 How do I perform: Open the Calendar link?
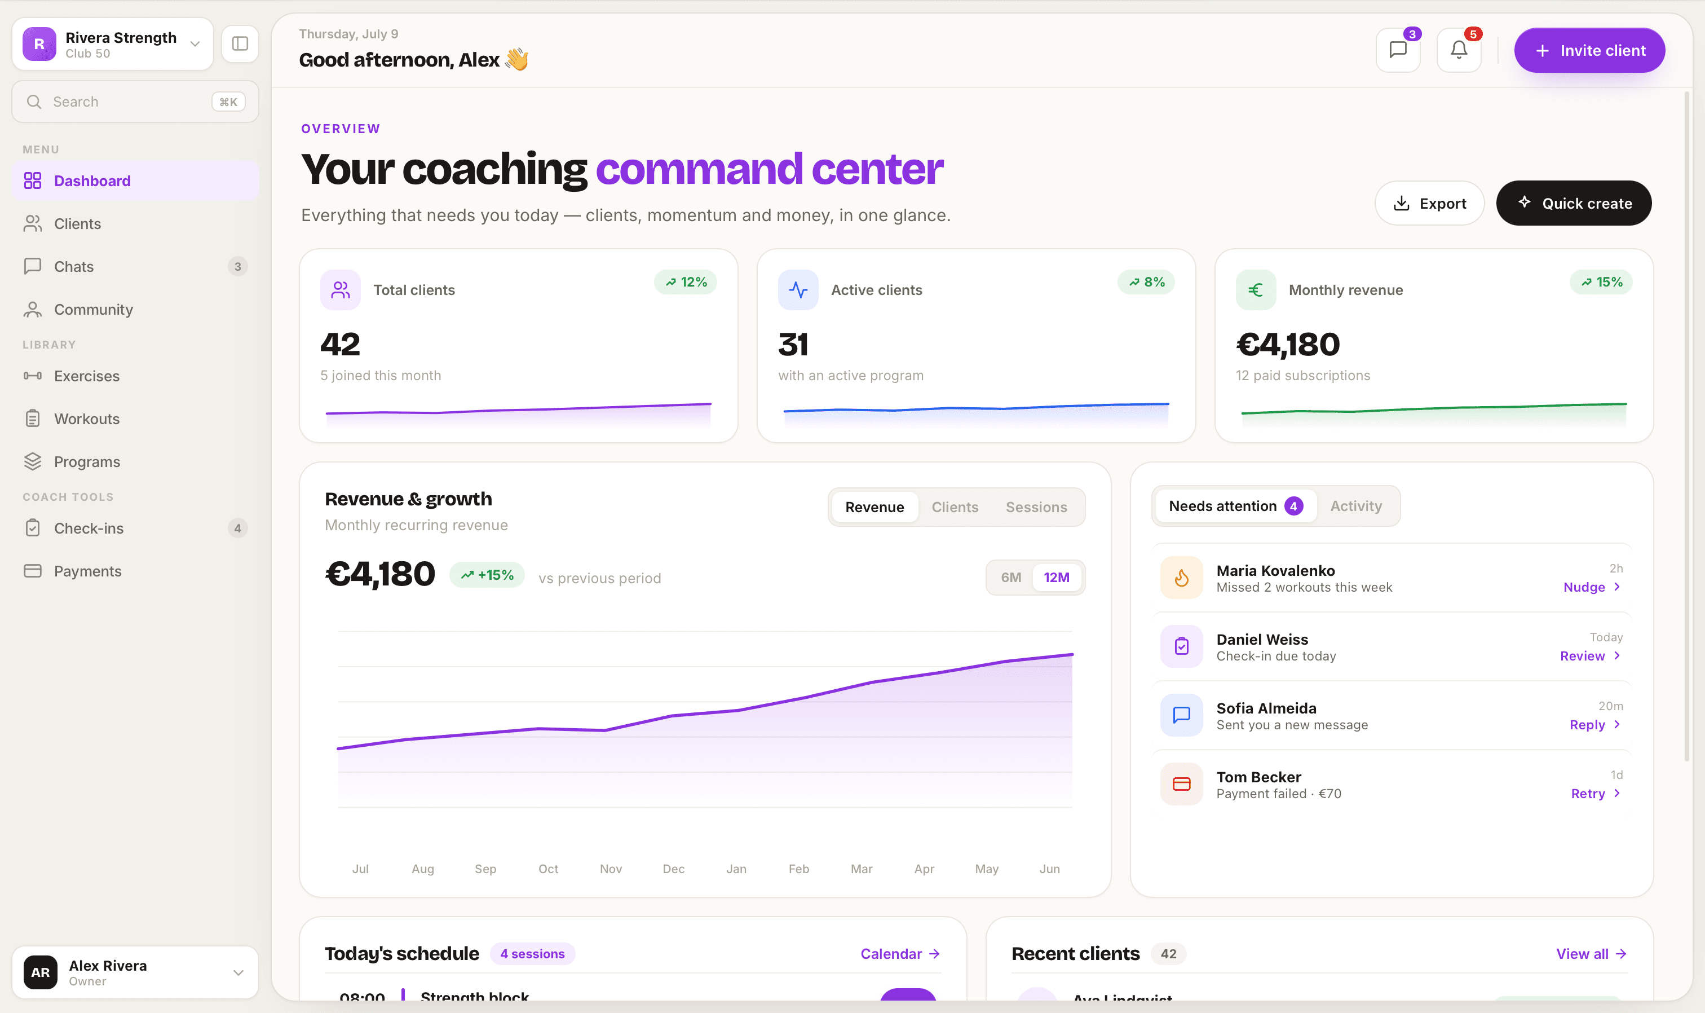coord(900,954)
